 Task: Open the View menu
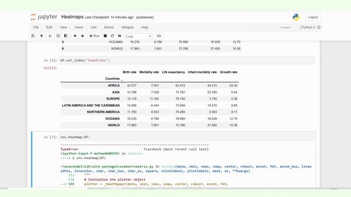pos(64,27)
